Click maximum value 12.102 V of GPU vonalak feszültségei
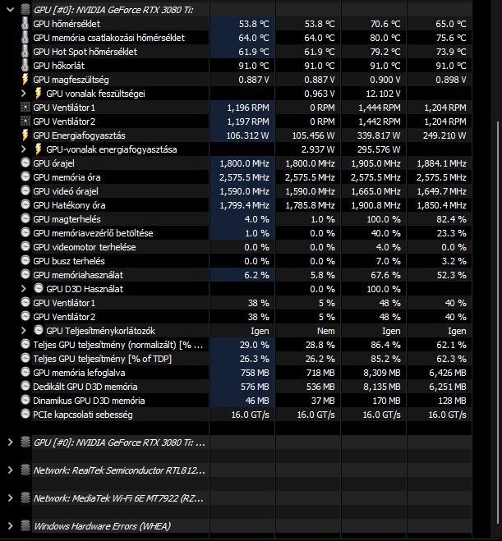This screenshot has width=502, height=541. click(x=383, y=94)
